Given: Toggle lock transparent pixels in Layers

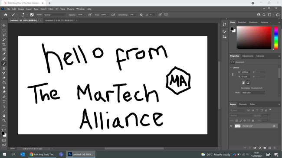Looking at the screenshot, I should click(x=237, y=121).
